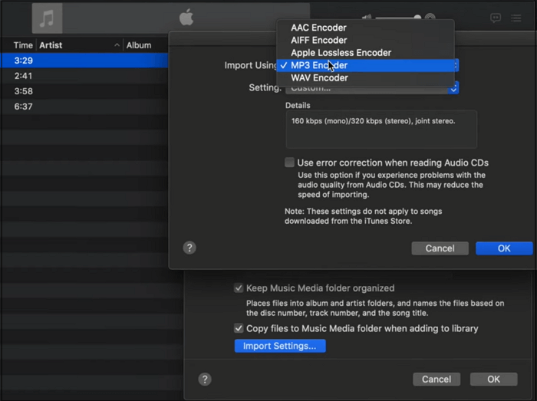Toggle Keep Music Media folder organized
The height and width of the screenshot is (401, 537).
pyautogui.click(x=239, y=288)
